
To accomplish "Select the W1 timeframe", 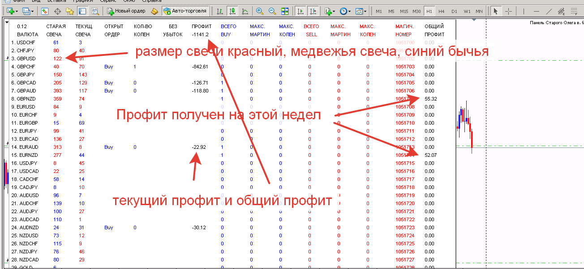I will click(467, 11).
